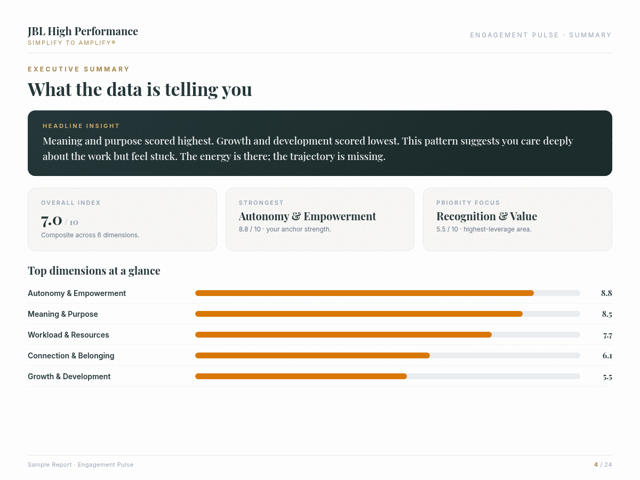Click the Growth & Development progress bar
The height and width of the screenshot is (480, 640).
point(388,377)
